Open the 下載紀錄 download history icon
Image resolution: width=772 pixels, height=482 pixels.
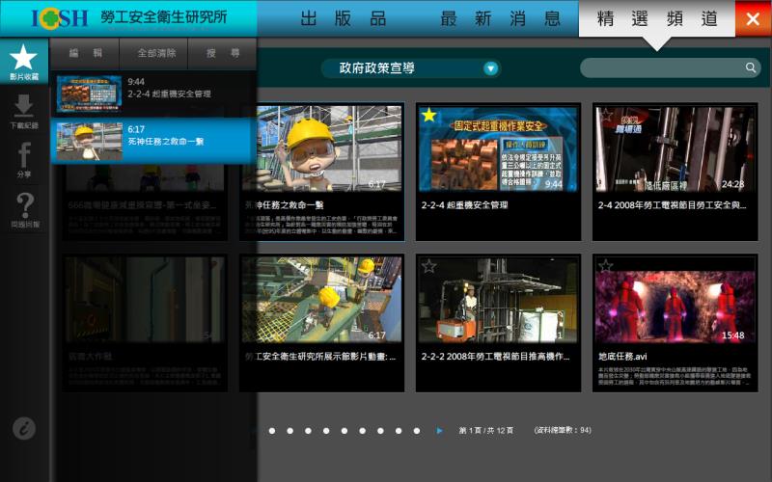[24, 110]
